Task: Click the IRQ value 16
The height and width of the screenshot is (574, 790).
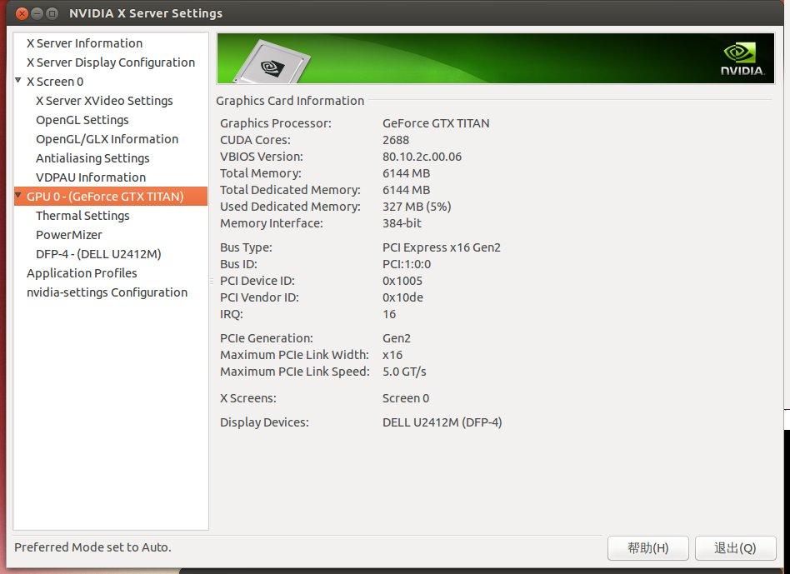Action: coord(389,314)
